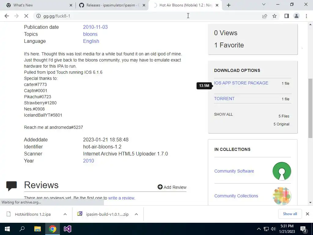Close the Hot Air Bloons tab
This screenshot has height=235, width=313.
pyautogui.click(x=217, y=6)
